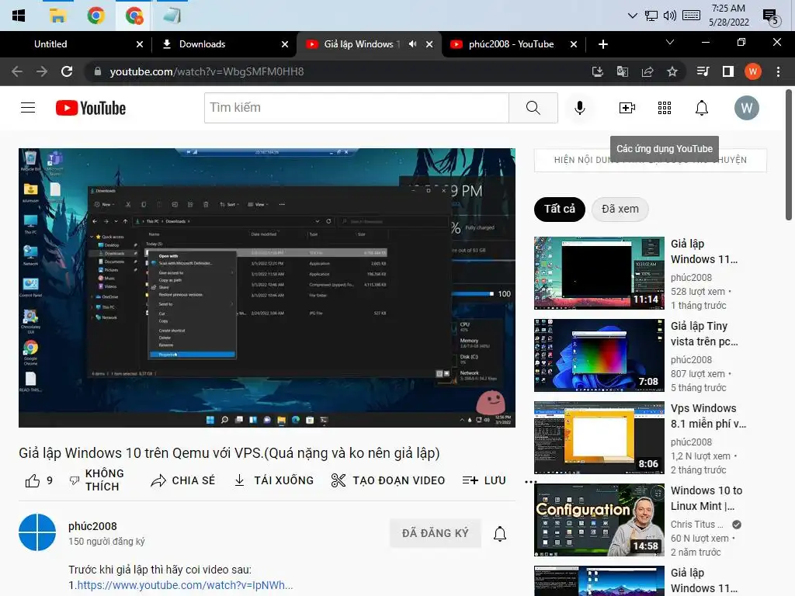This screenshot has height=596, width=795.
Task: Open the Chrome three-dot menu
Action: pos(778,71)
